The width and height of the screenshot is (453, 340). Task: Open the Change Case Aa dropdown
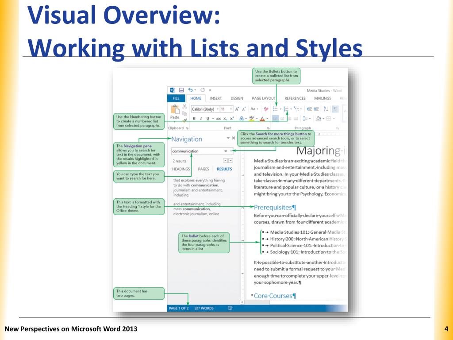tap(254, 109)
